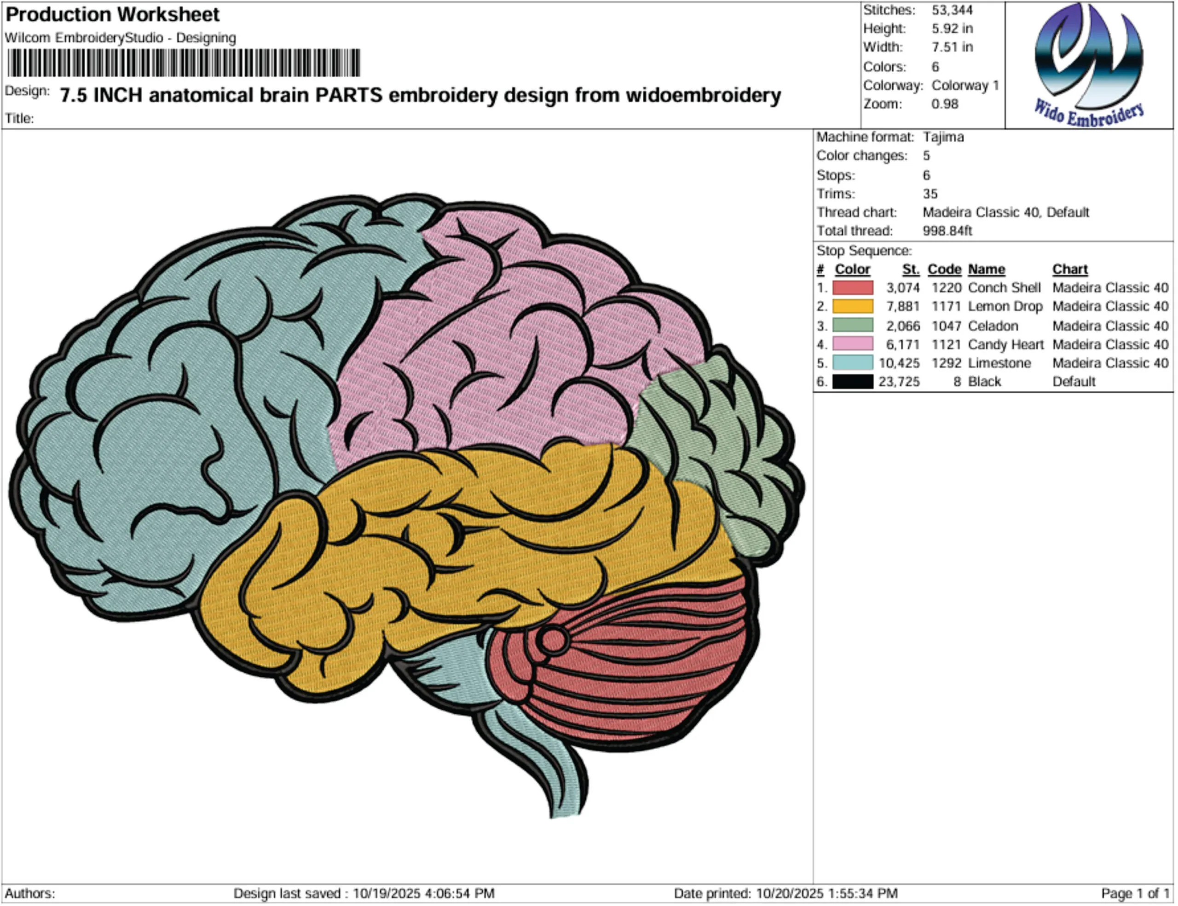
Task: Click the 'St.' column header
Action: pyautogui.click(x=911, y=269)
